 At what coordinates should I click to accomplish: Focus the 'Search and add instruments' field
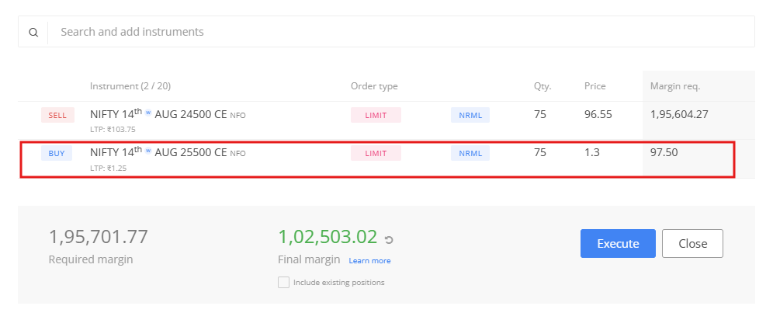click(388, 33)
